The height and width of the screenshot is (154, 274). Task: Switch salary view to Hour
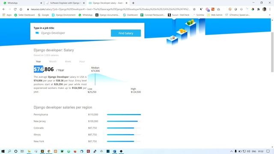(82, 62)
